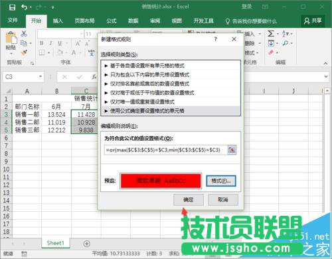The height and width of the screenshot is (259, 332).
Task: Select rule type: format unique or duplicate values
Action: tap(171, 102)
